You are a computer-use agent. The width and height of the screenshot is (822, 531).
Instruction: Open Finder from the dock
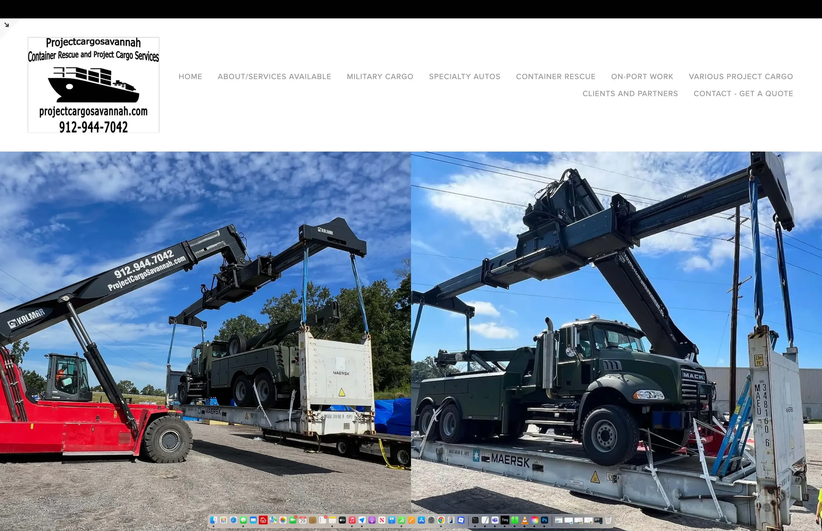pos(213,520)
